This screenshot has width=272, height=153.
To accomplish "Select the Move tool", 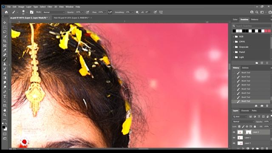I will (x=5, y=23).
